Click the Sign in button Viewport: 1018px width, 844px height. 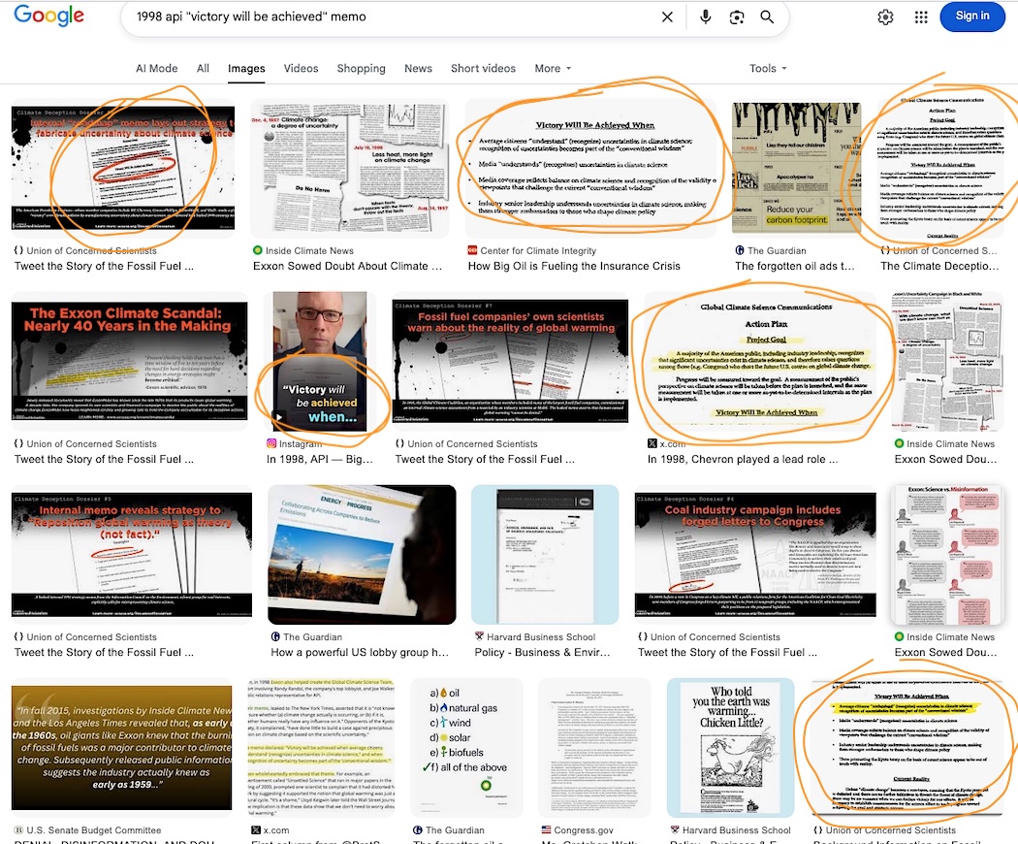click(971, 16)
